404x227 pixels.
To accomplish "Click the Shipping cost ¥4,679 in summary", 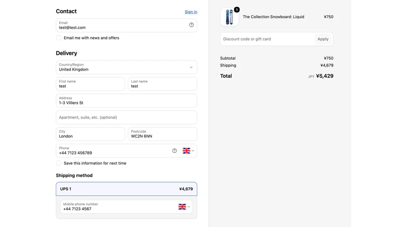I will coord(327,66).
